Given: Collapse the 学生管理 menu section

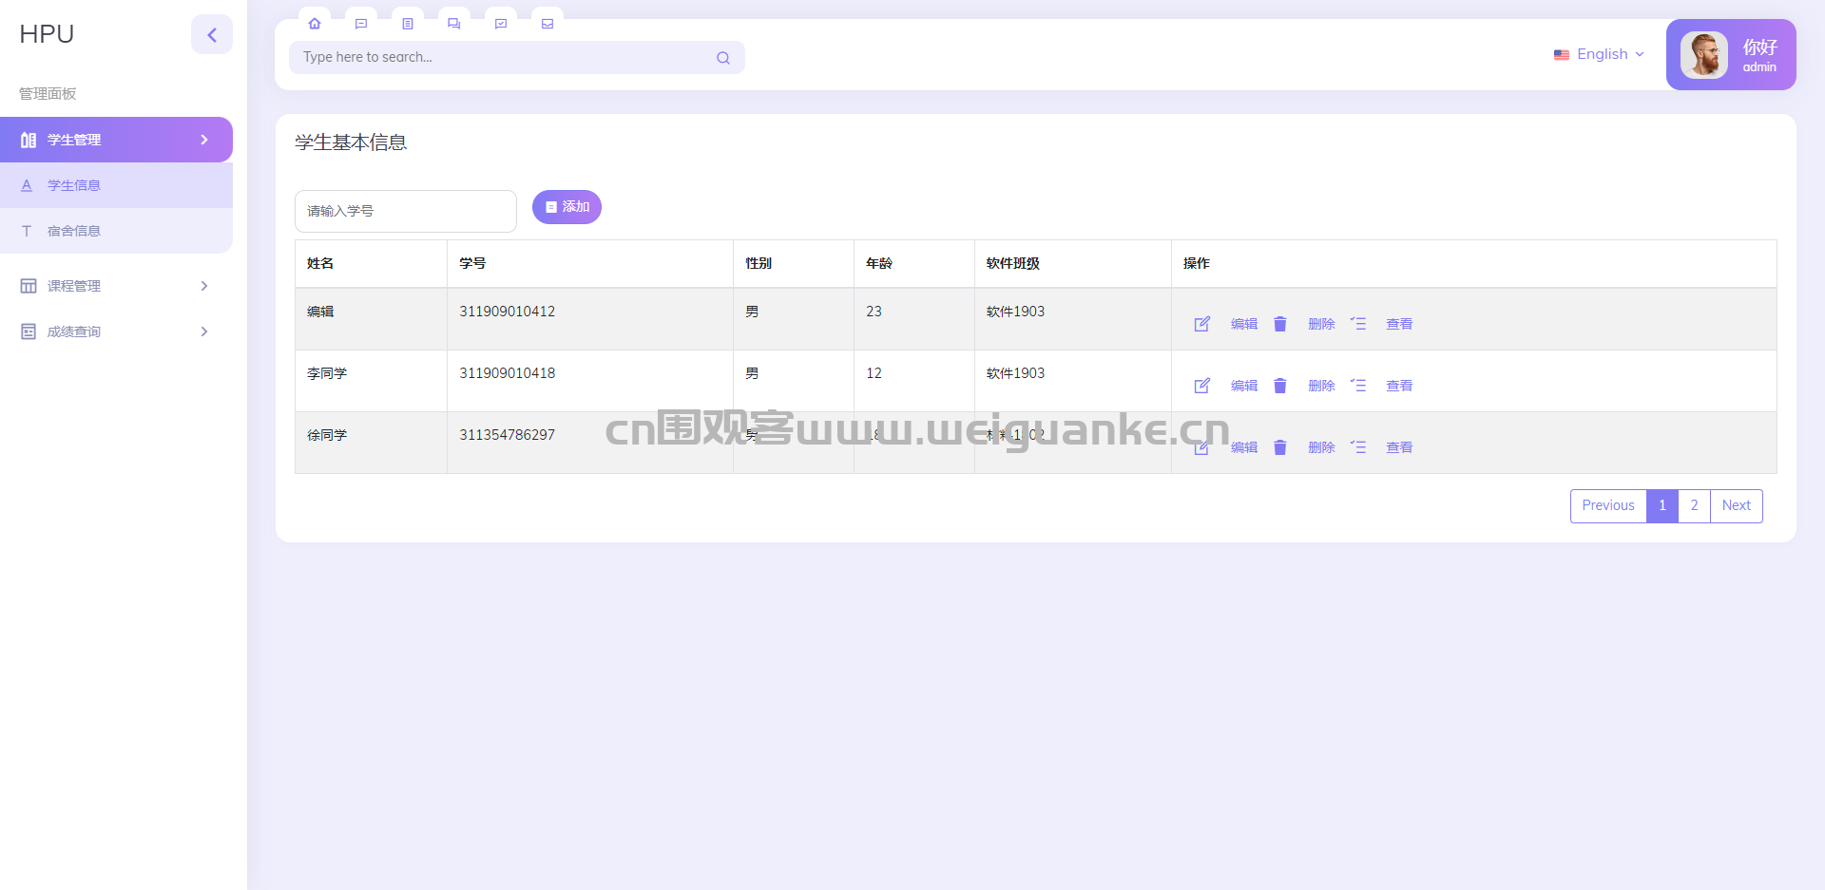Looking at the screenshot, I should coord(116,140).
